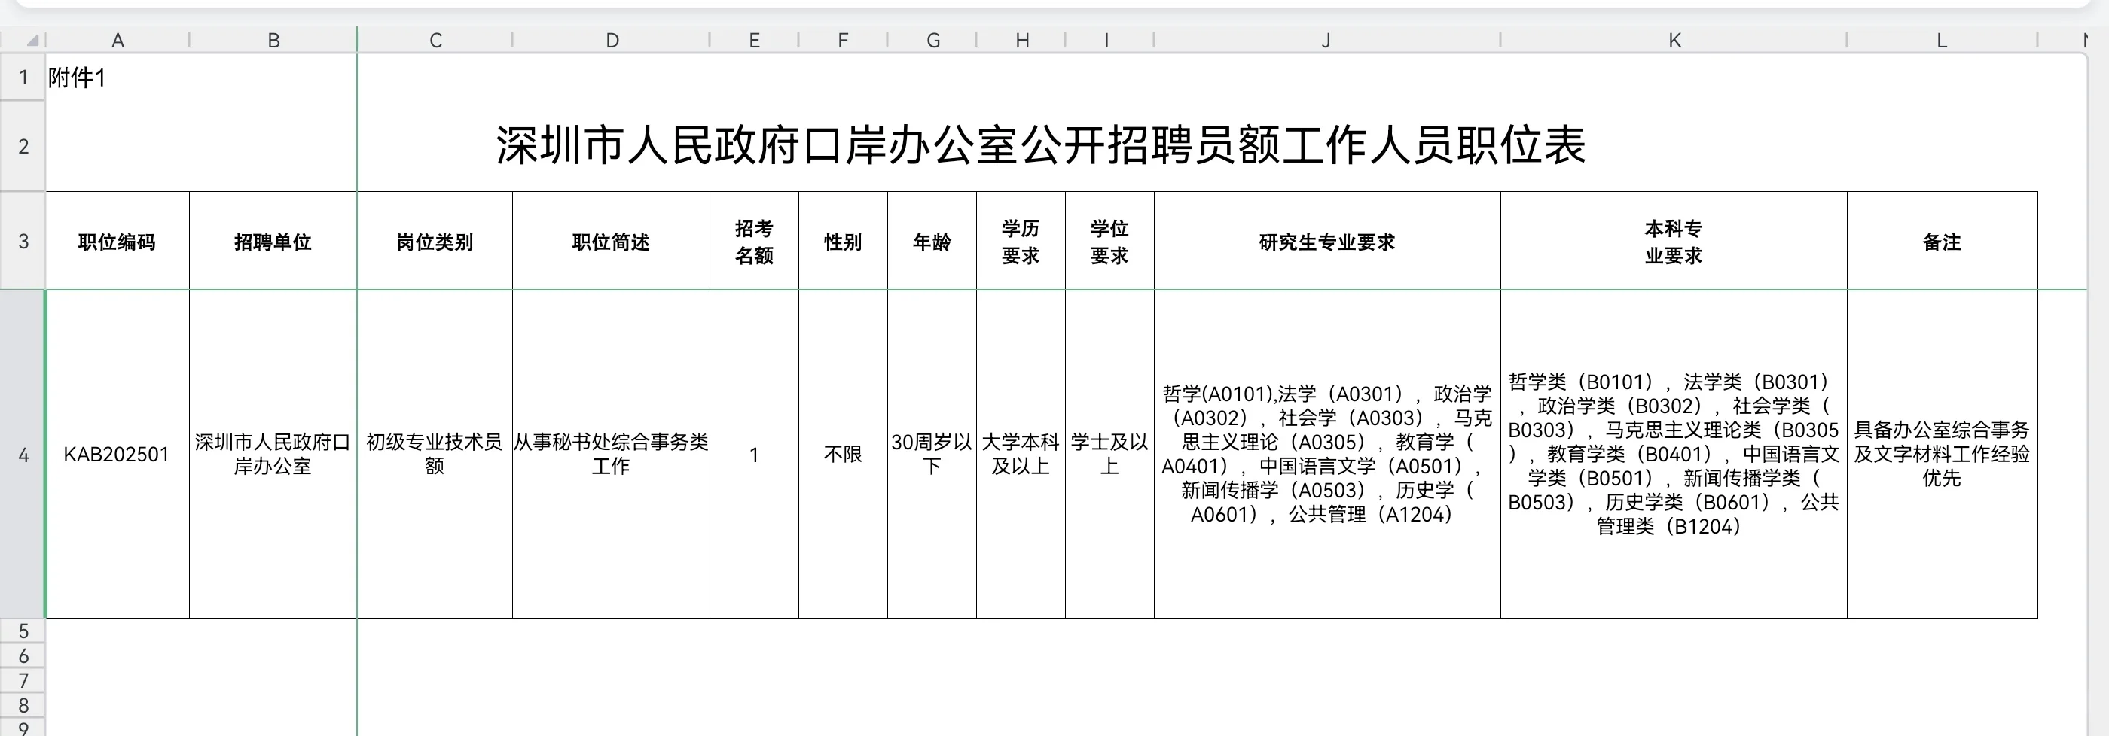Click the gender cell 不限
The height and width of the screenshot is (736, 2109).
[844, 454]
